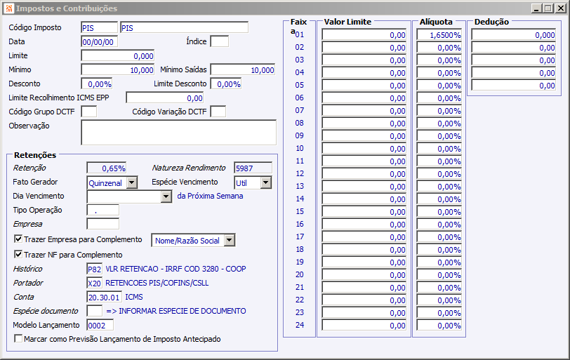Expand the Espécie Vencimento Util dropdown
Image resolution: width=570 pixels, height=360 pixels.
pyautogui.click(x=266, y=182)
